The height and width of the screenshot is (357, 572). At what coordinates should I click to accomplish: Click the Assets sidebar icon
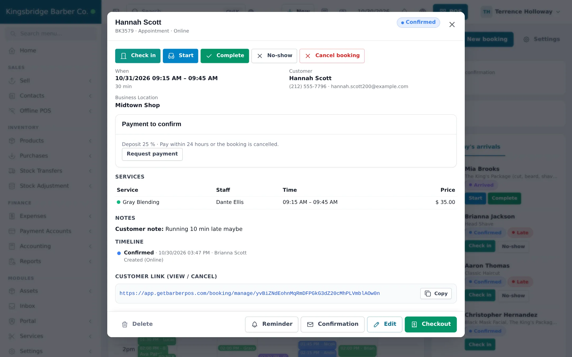click(x=12, y=291)
